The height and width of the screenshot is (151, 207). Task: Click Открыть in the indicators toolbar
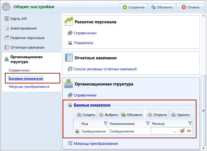tap(157, 114)
